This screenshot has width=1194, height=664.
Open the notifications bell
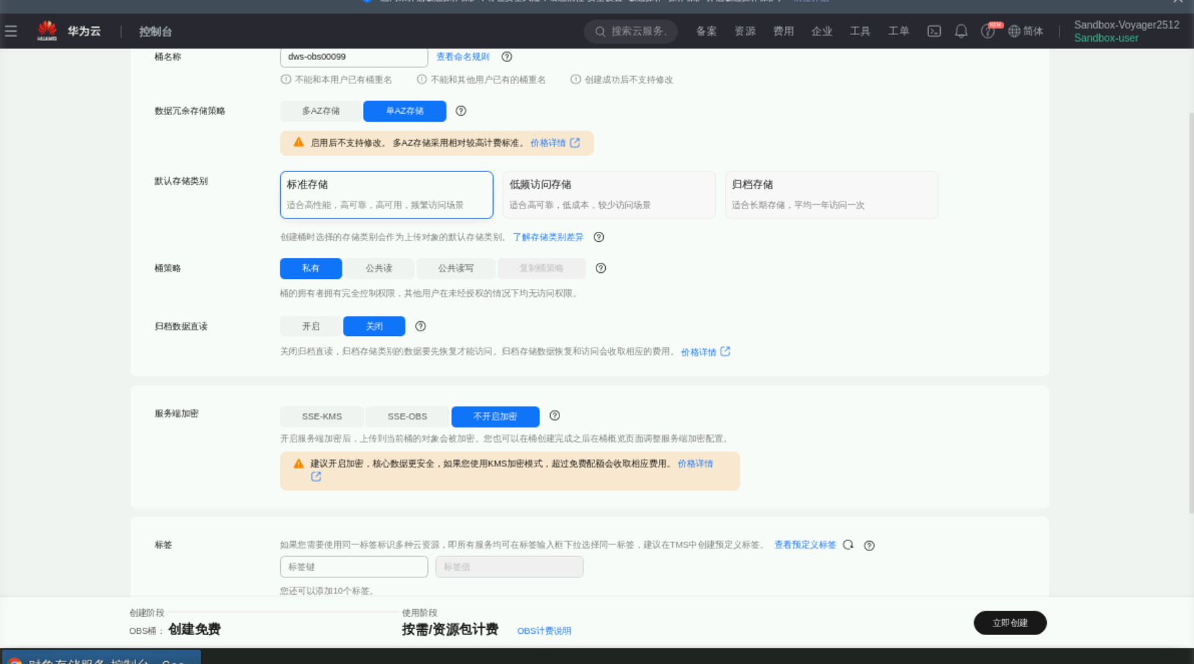[961, 31]
